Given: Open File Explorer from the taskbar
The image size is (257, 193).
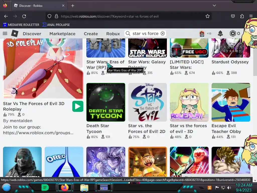Looking at the screenshot, I should [x=84, y=188].
